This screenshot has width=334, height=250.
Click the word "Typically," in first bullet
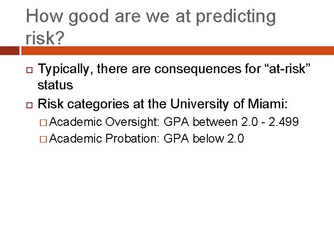[x=61, y=69]
